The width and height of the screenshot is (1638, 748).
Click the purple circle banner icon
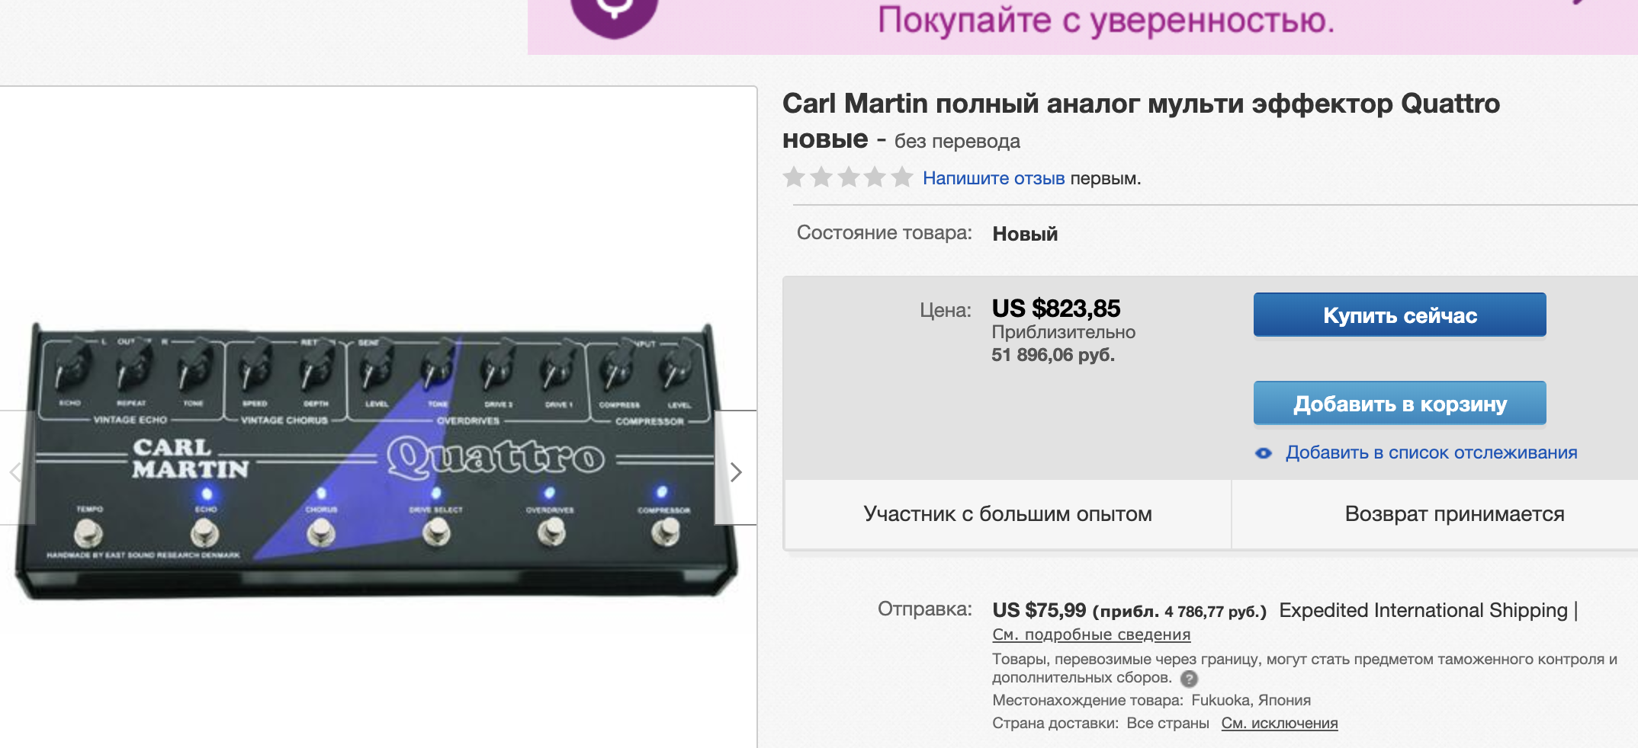coord(615,15)
